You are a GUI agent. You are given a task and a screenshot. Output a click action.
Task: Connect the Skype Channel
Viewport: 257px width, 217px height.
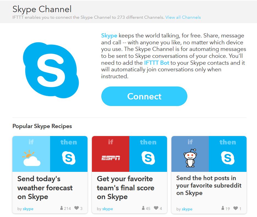pyautogui.click(x=144, y=96)
